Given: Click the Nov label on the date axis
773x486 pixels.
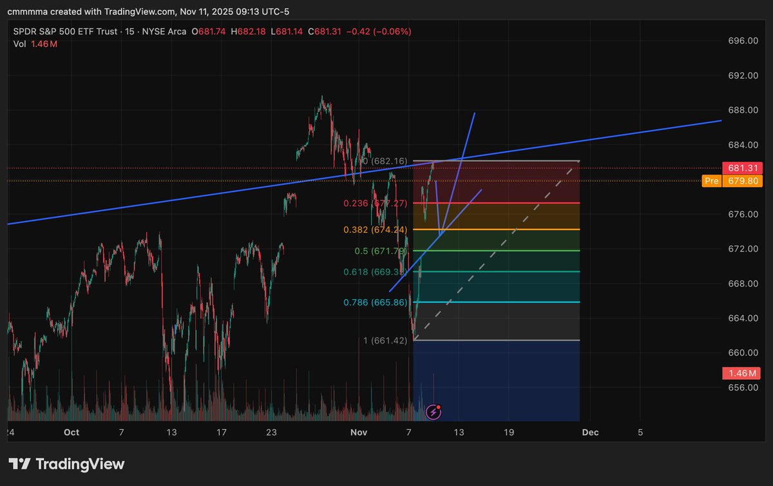Looking at the screenshot, I should pyautogui.click(x=359, y=433).
